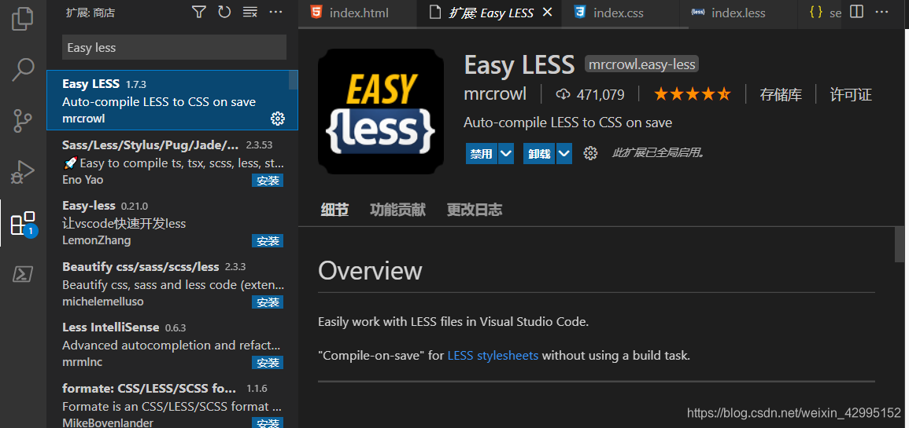Select Easy LESS 1.7.3 in results
This screenshot has height=428, width=909.
(172, 100)
